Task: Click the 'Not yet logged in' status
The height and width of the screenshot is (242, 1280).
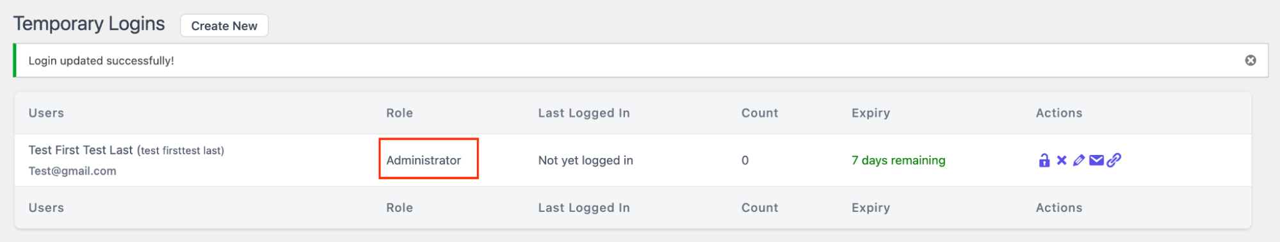Action: (x=585, y=160)
